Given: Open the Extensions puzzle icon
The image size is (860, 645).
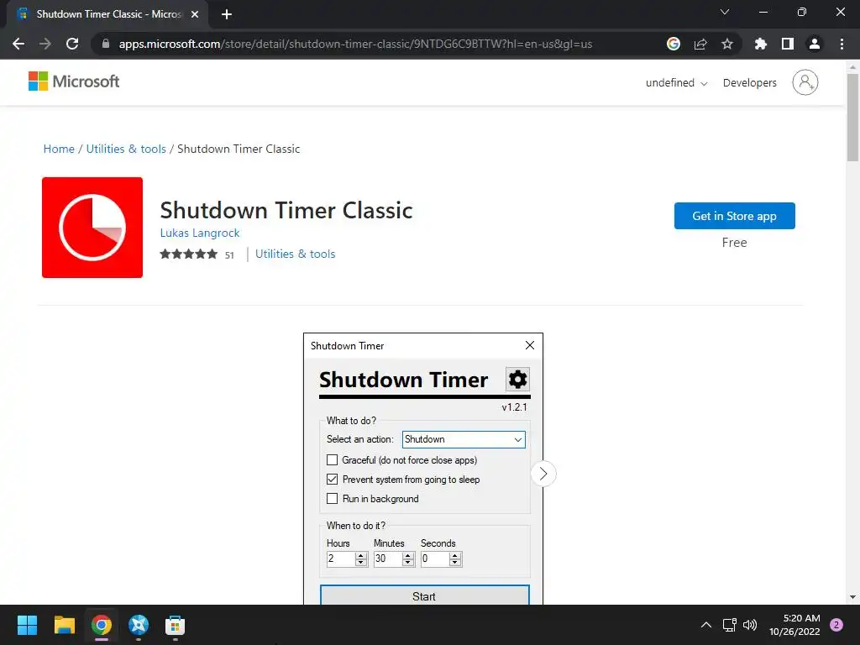Looking at the screenshot, I should pos(760,44).
